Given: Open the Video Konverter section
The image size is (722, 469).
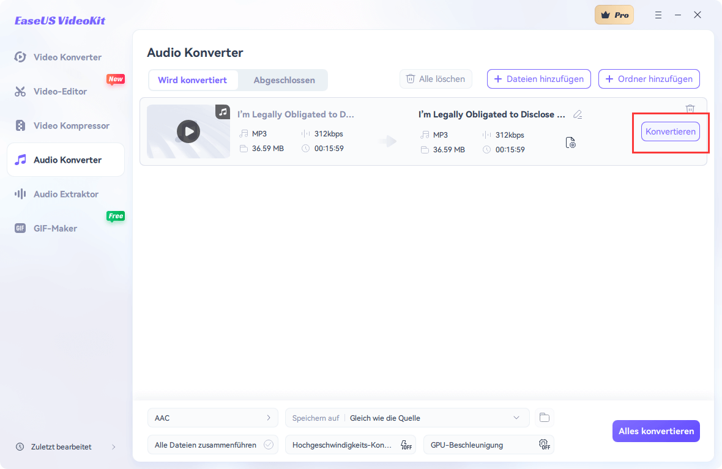Looking at the screenshot, I should [66, 57].
